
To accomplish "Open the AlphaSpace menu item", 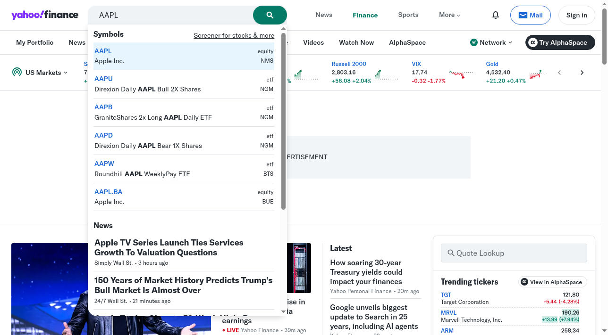I will (x=407, y=42).
